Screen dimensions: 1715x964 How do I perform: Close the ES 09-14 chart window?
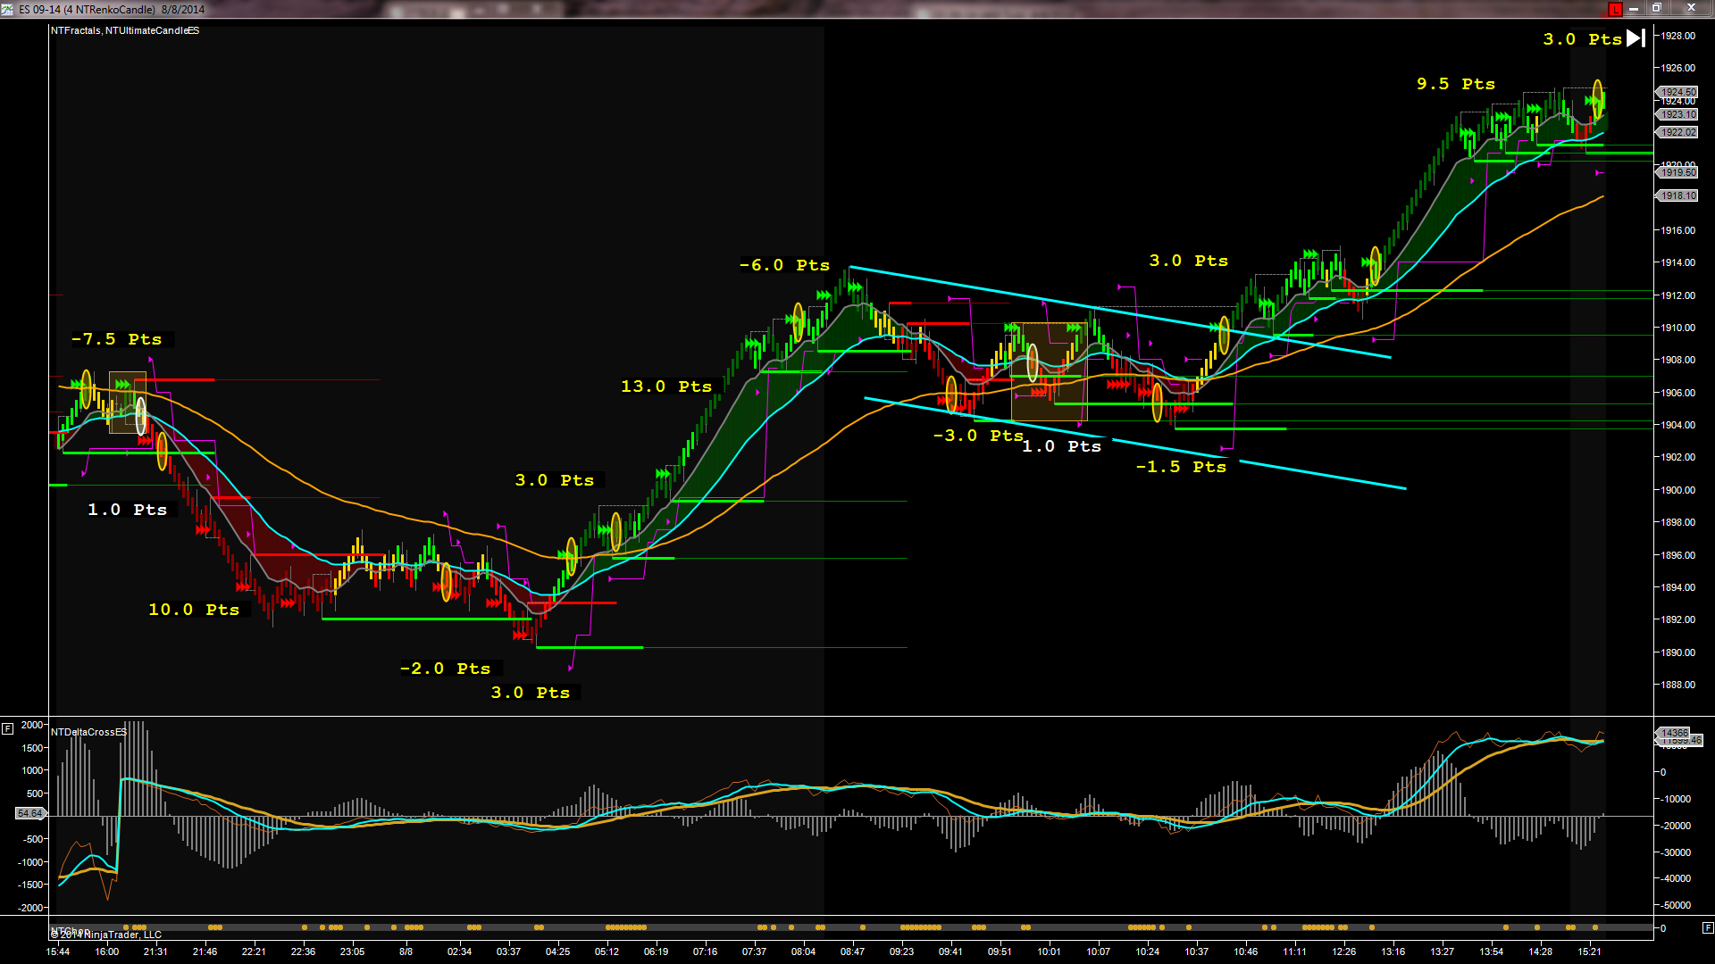[1691, 9]
